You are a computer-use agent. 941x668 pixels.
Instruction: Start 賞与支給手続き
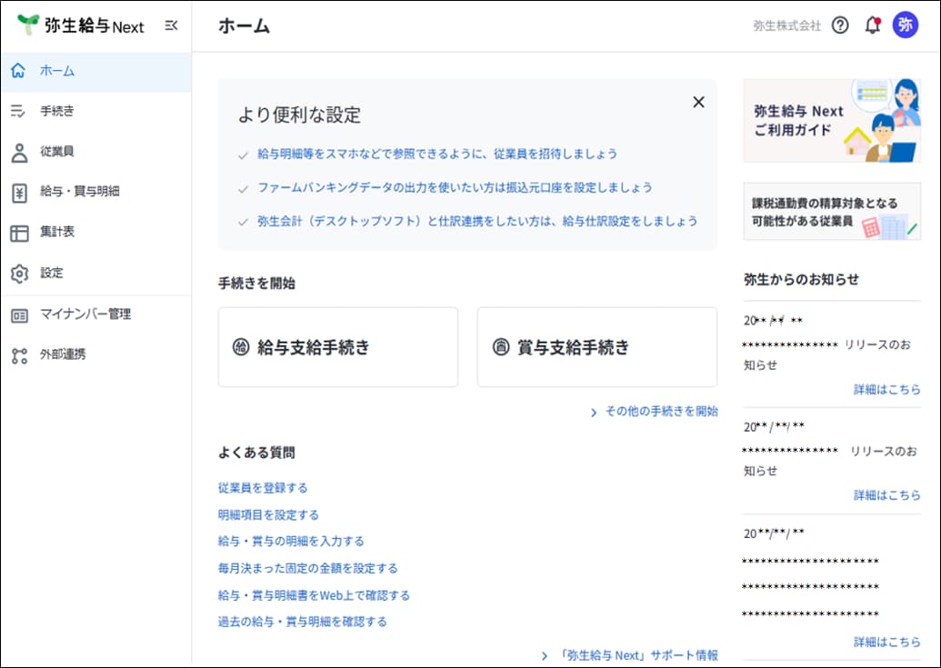pos(596,347)
